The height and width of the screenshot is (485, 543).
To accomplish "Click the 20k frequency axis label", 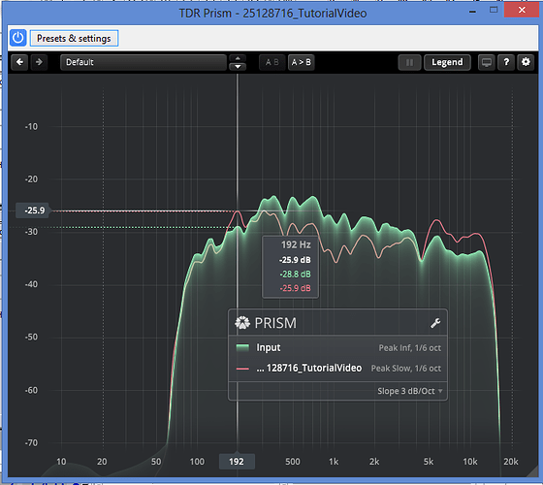I will (x=511, y=462).
